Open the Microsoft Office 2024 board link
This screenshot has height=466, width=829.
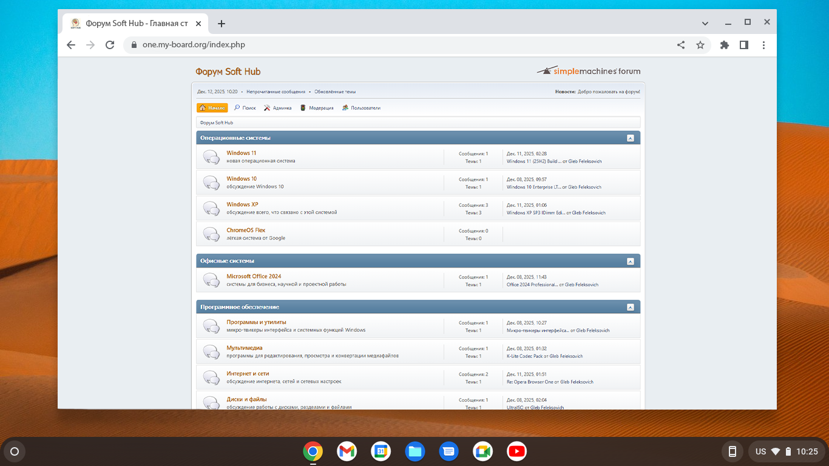tap(254, 276)
